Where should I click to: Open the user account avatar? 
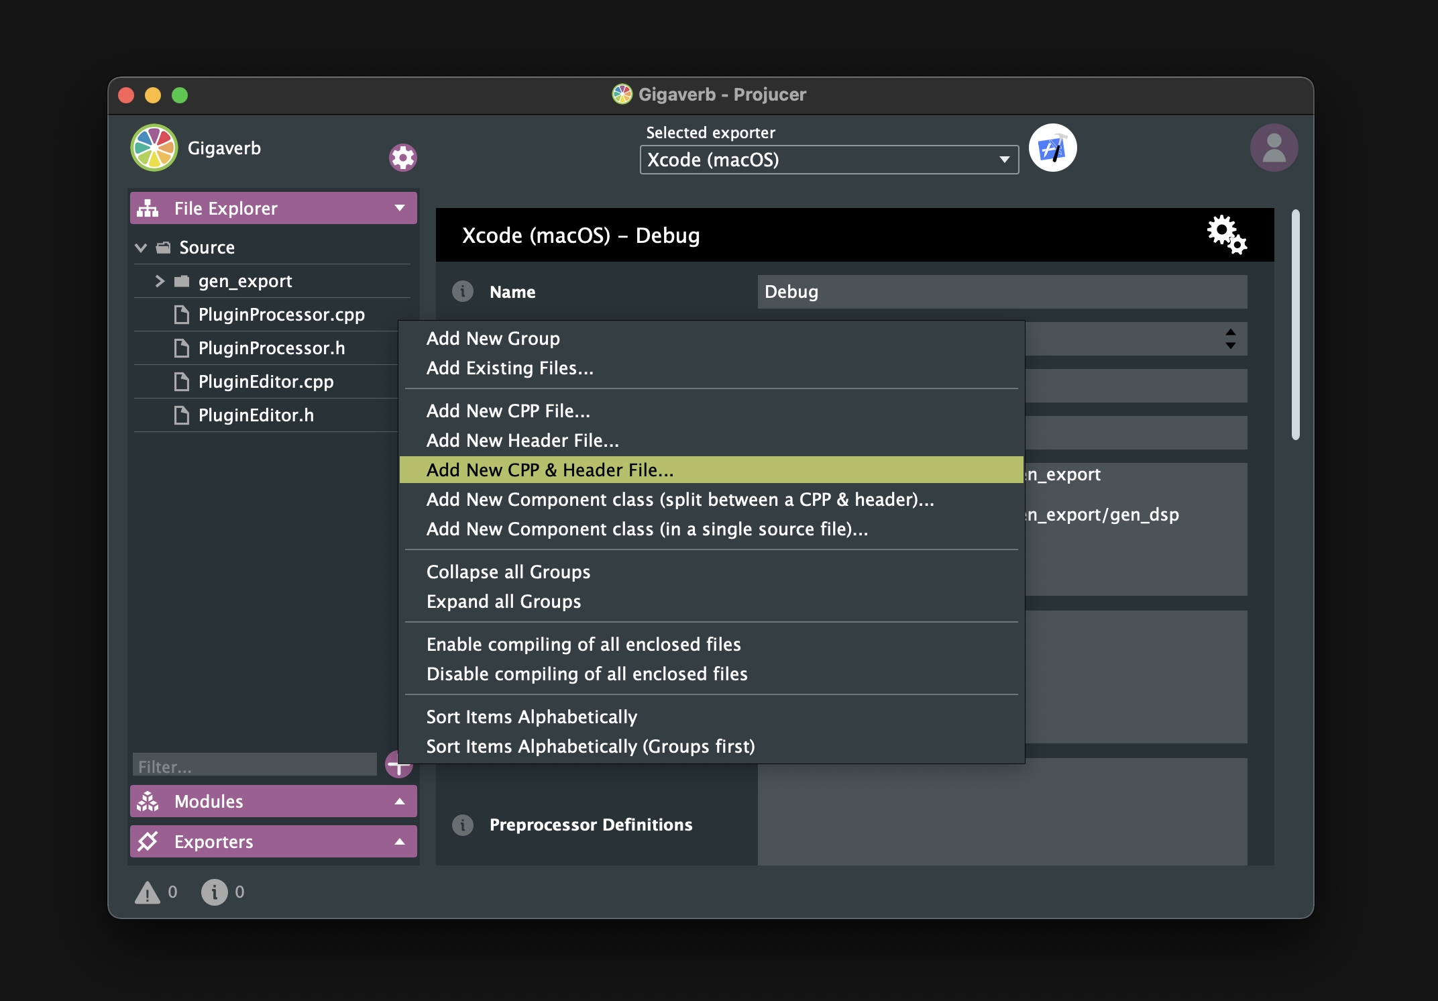[1274, 148]
